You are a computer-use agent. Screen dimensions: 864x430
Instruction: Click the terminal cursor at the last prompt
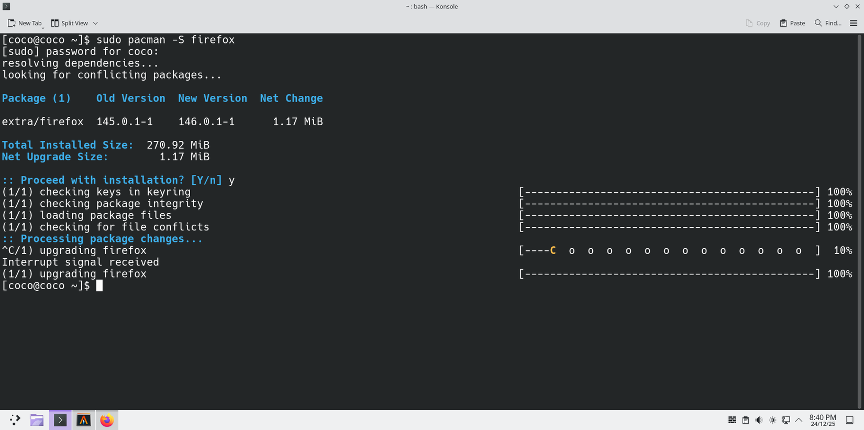[99, 285]
